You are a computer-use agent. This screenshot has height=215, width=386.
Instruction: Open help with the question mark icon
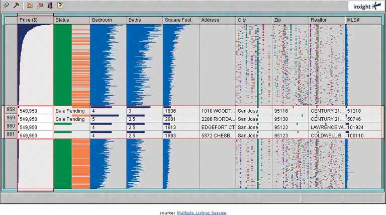(x=60, y=6)
